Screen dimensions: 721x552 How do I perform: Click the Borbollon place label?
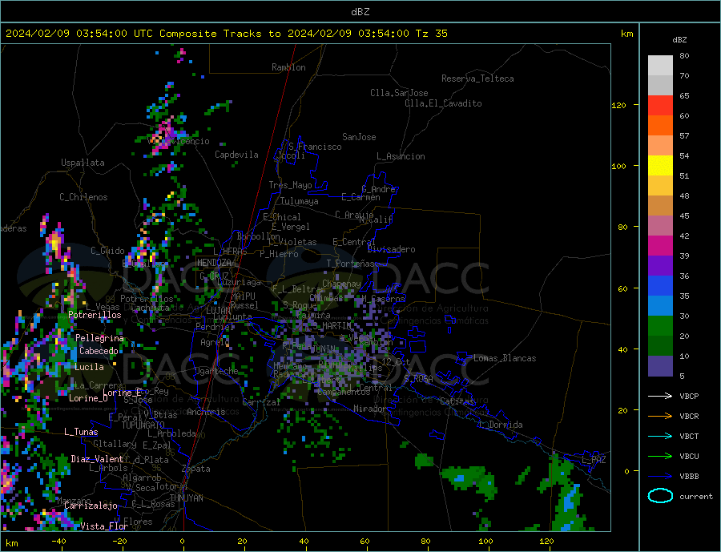[258, 236]
